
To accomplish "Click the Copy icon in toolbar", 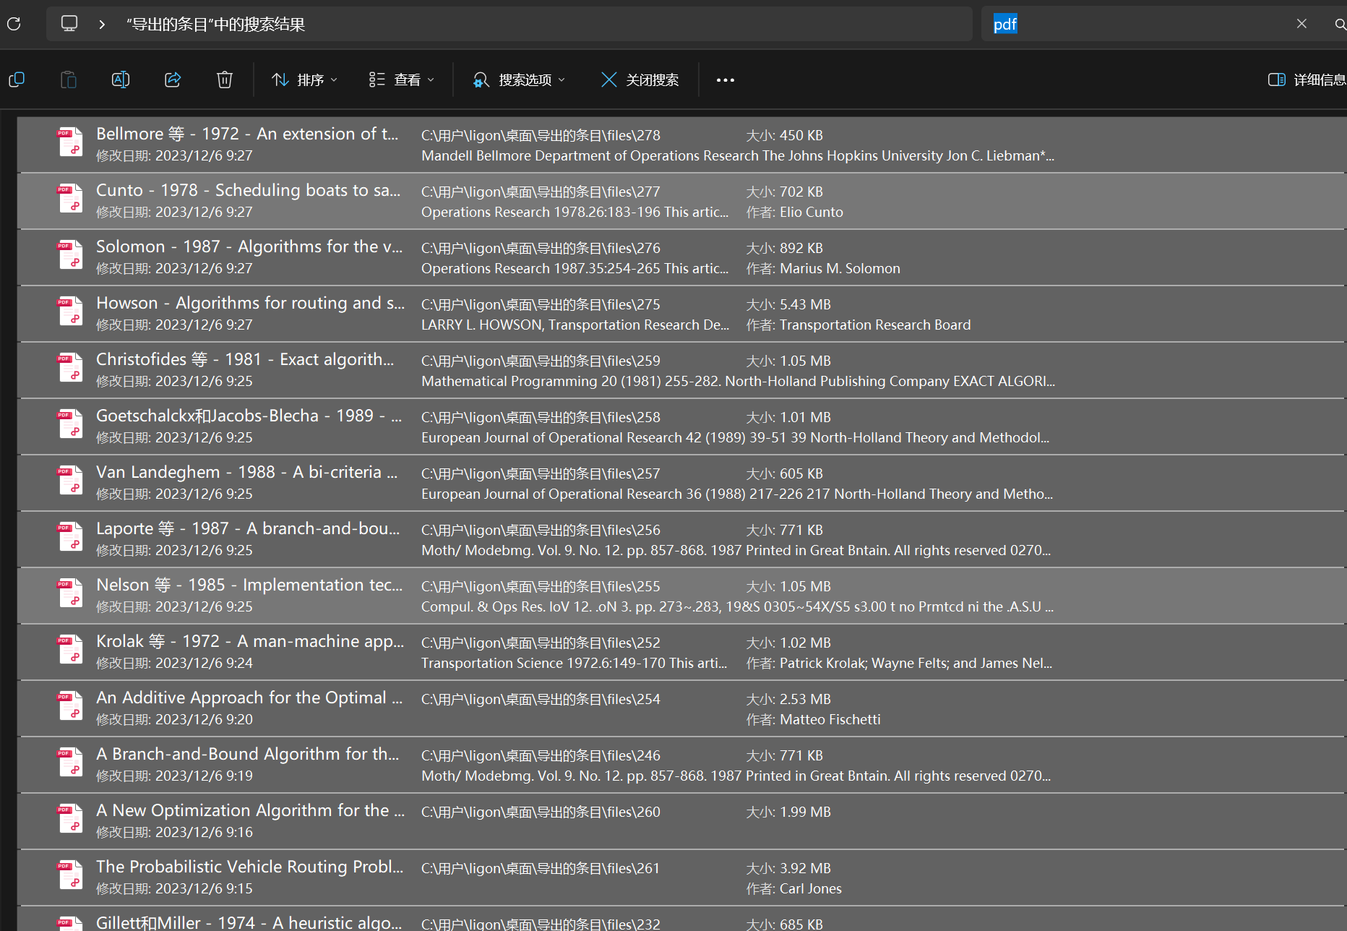I will pos(17,80).
